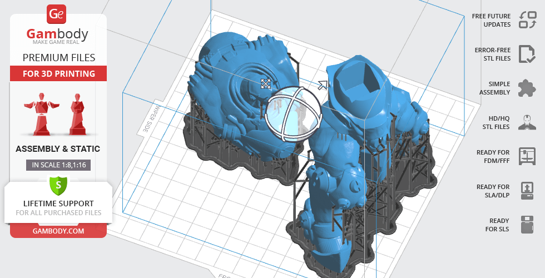Image resolution: width=545 pixels, height=278 pixels.
Task: Select the Error-Free STL Files document icon
Action: click(x=526, y=54)
